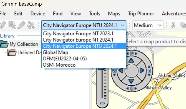Pan map north with up arrow

(x=131, y=60)
